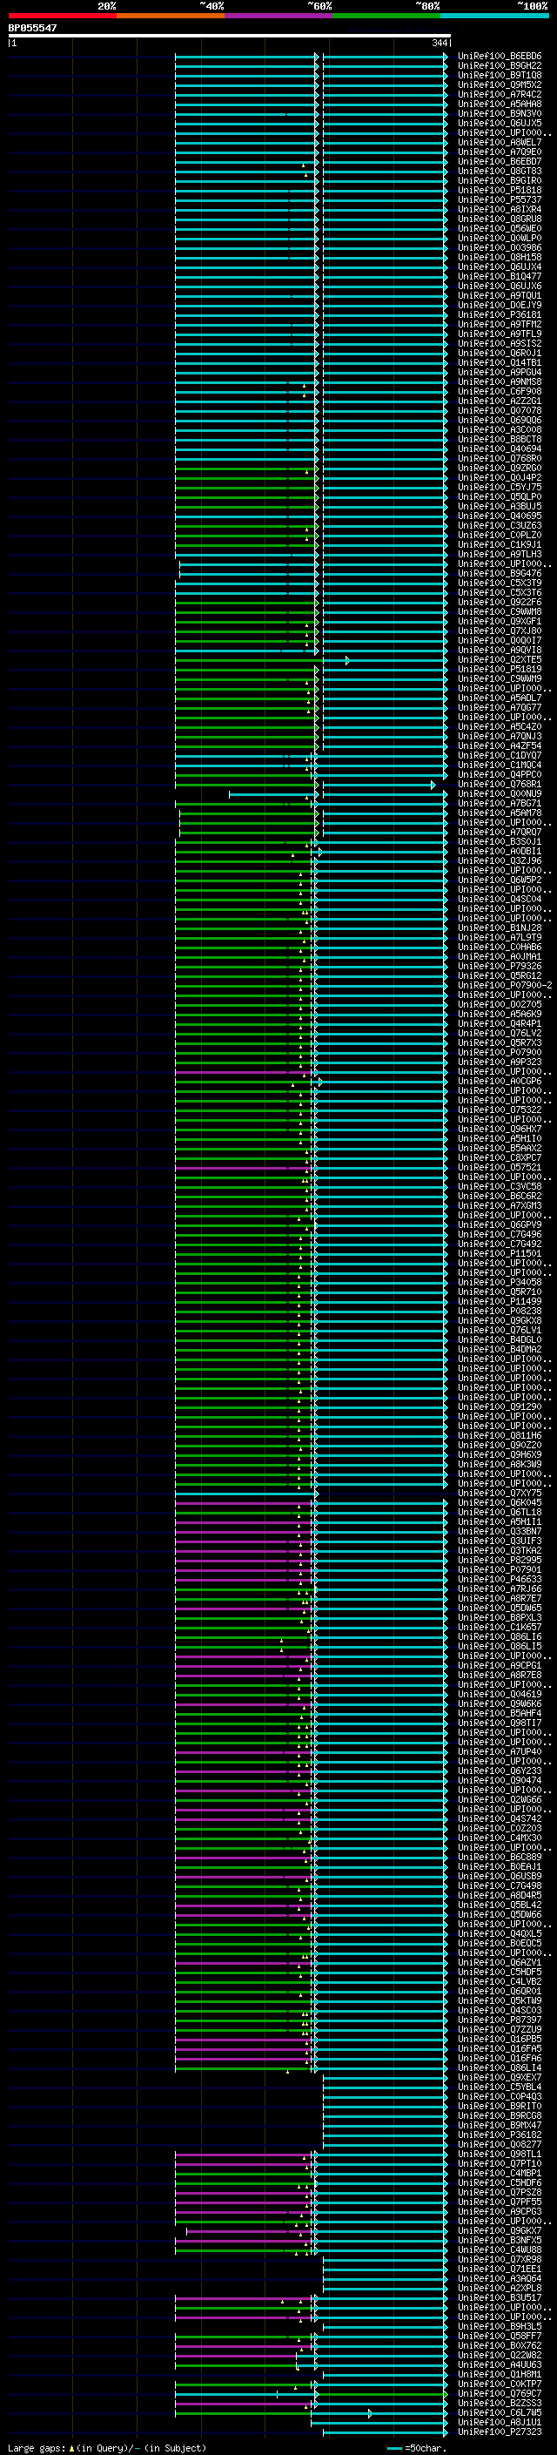Select hit UniRef100_Q769C7
The height and width of the screenshot is (2455, 557).
point(500,2393)
